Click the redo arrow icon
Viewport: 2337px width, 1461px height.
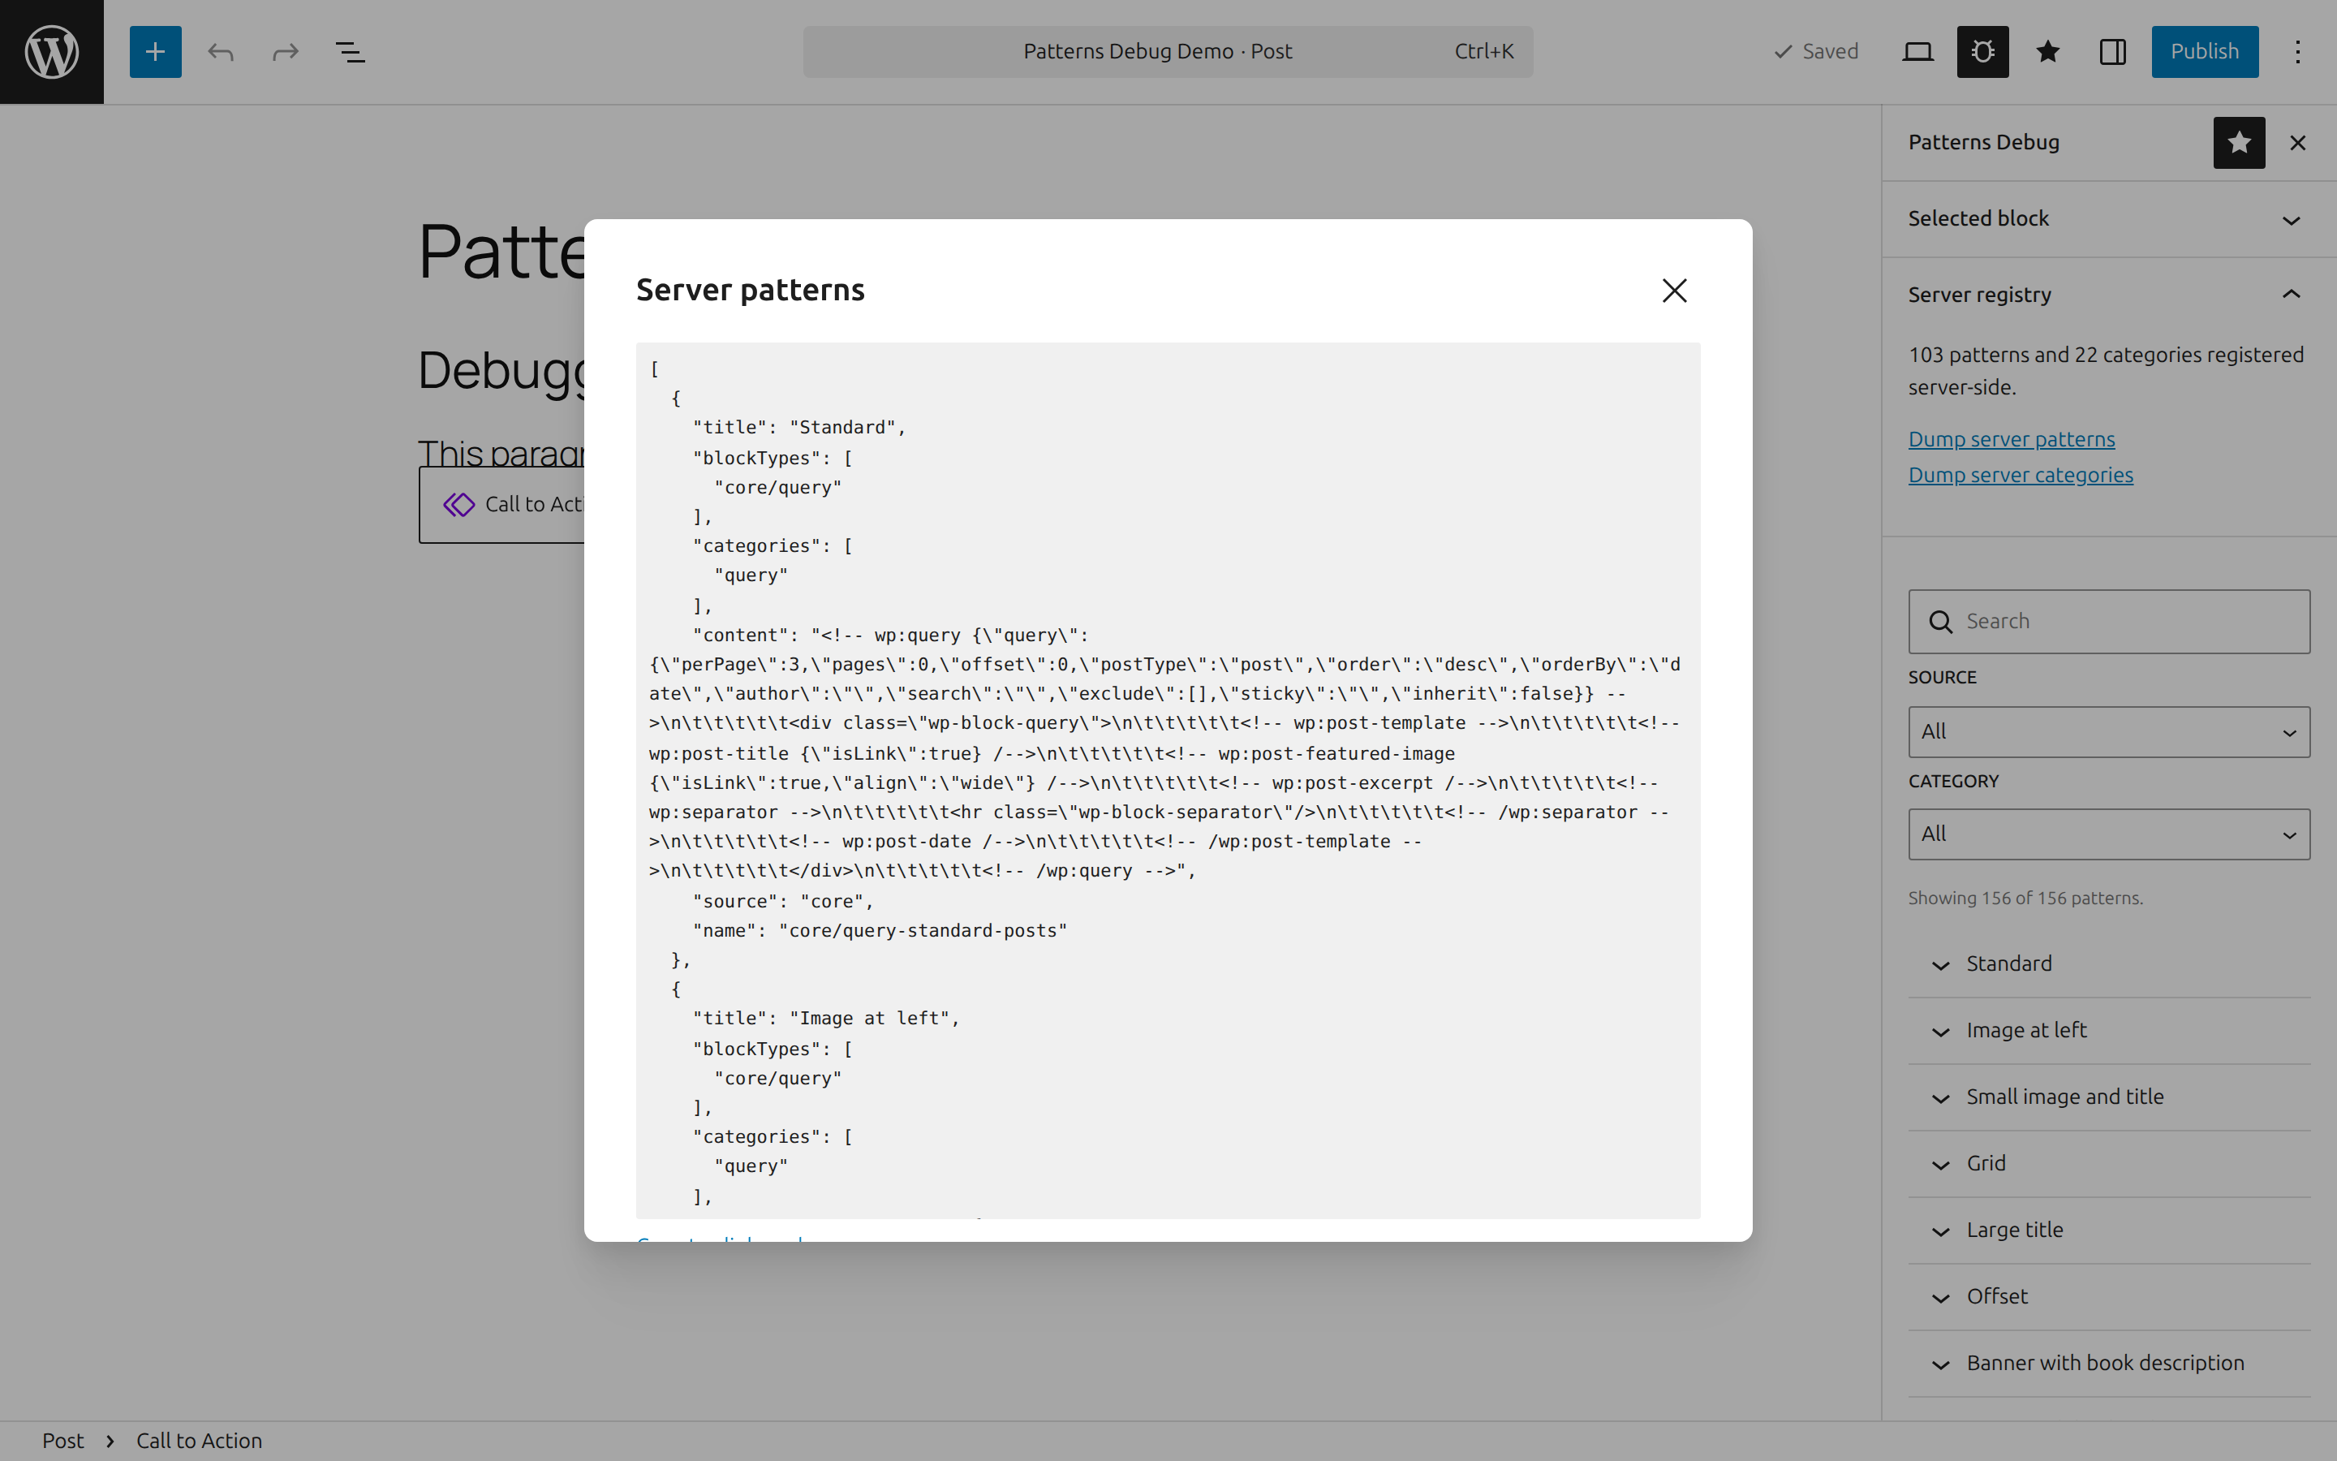click(286, 51)
